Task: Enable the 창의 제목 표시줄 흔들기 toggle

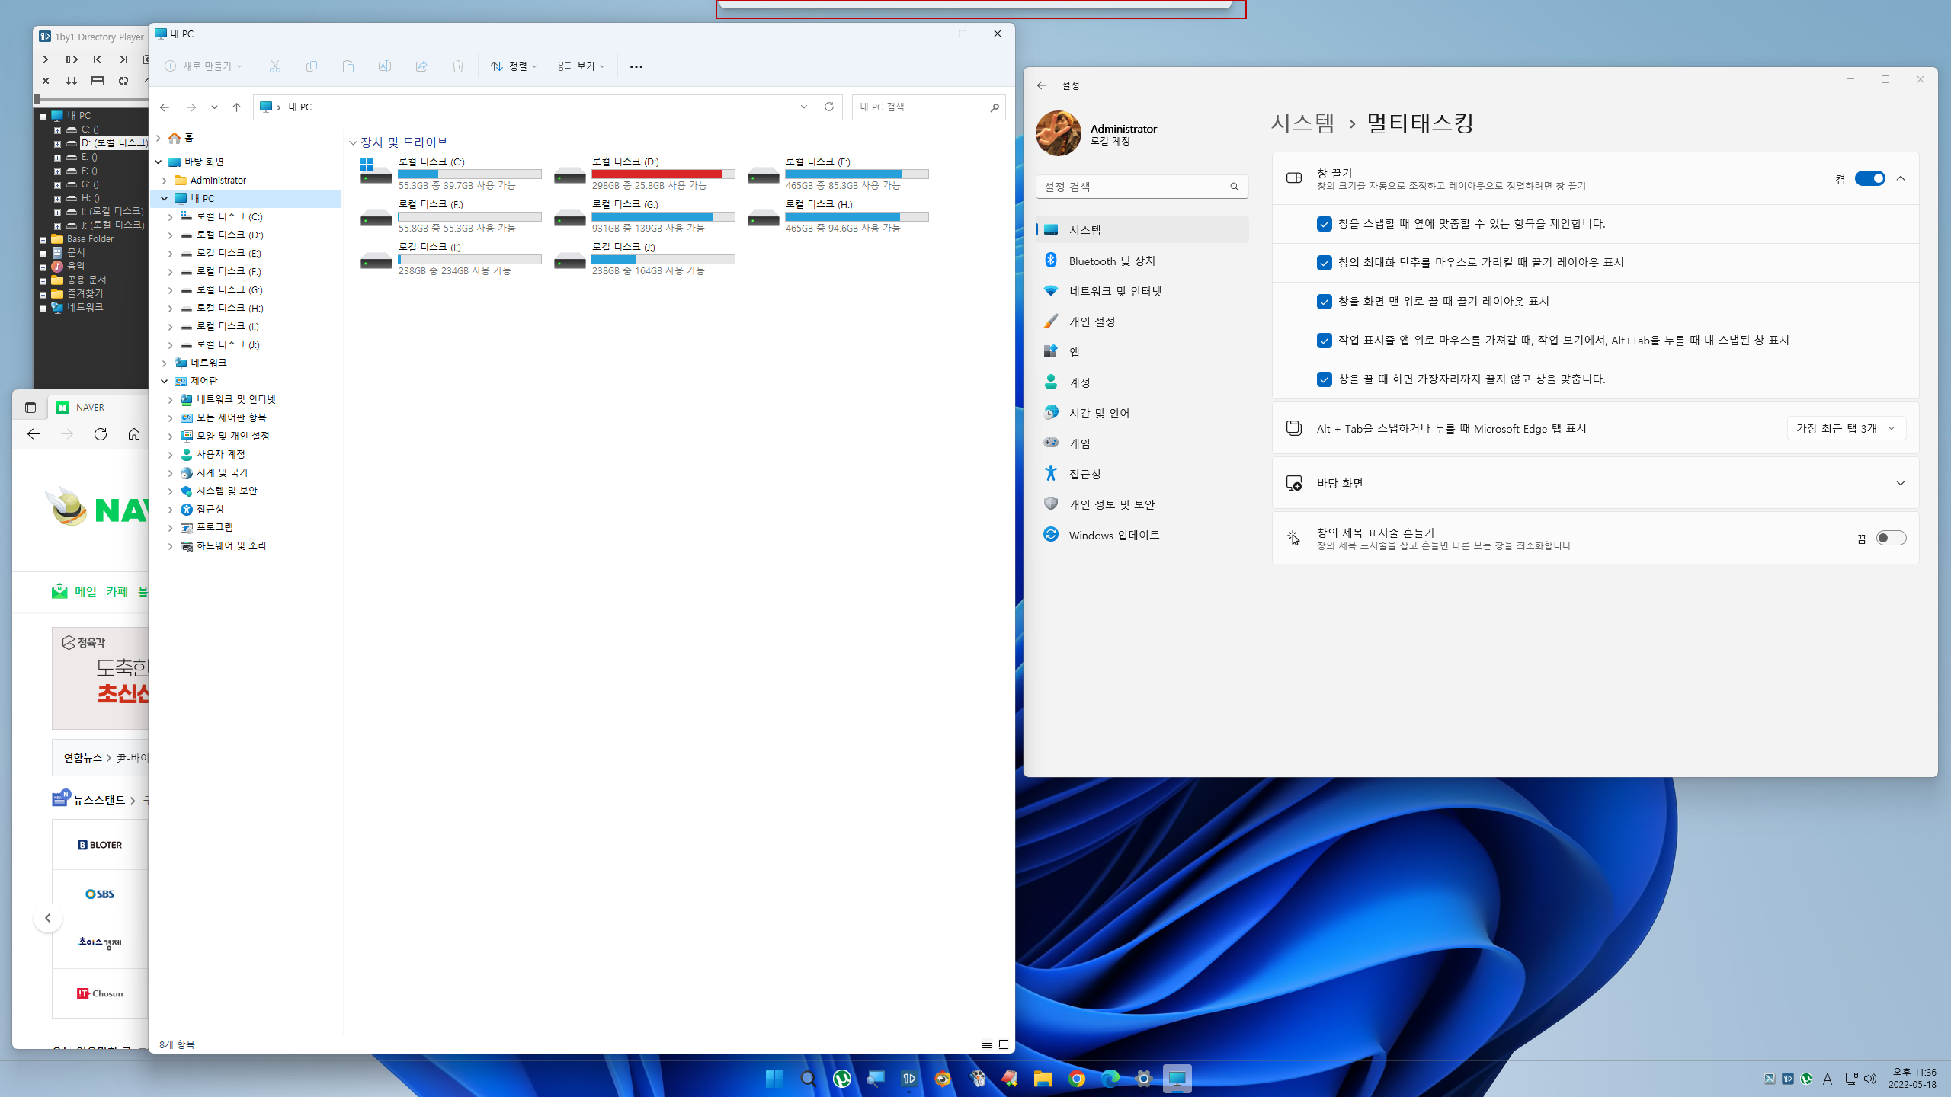Action: (1891, 539)
